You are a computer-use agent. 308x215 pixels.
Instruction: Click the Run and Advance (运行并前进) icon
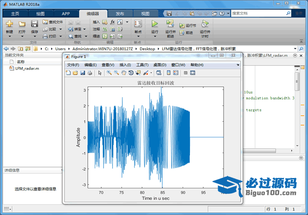(170, 24)
